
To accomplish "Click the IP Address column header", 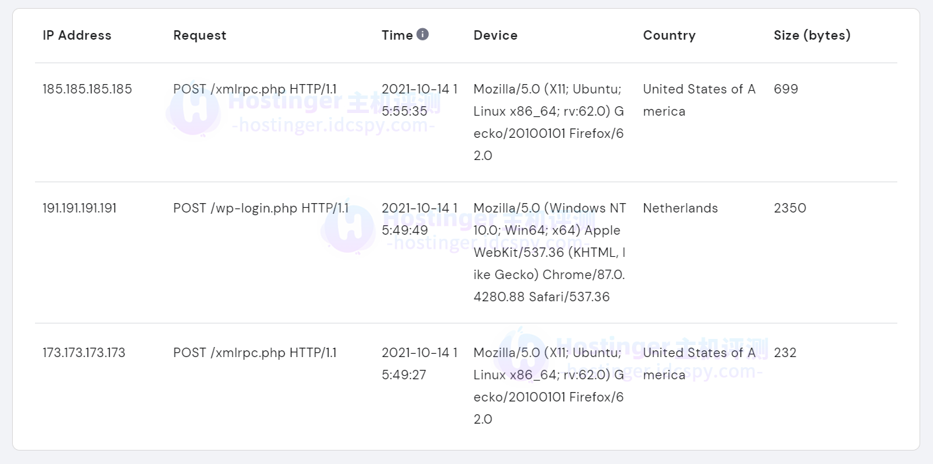I will [x=77, y=36].
